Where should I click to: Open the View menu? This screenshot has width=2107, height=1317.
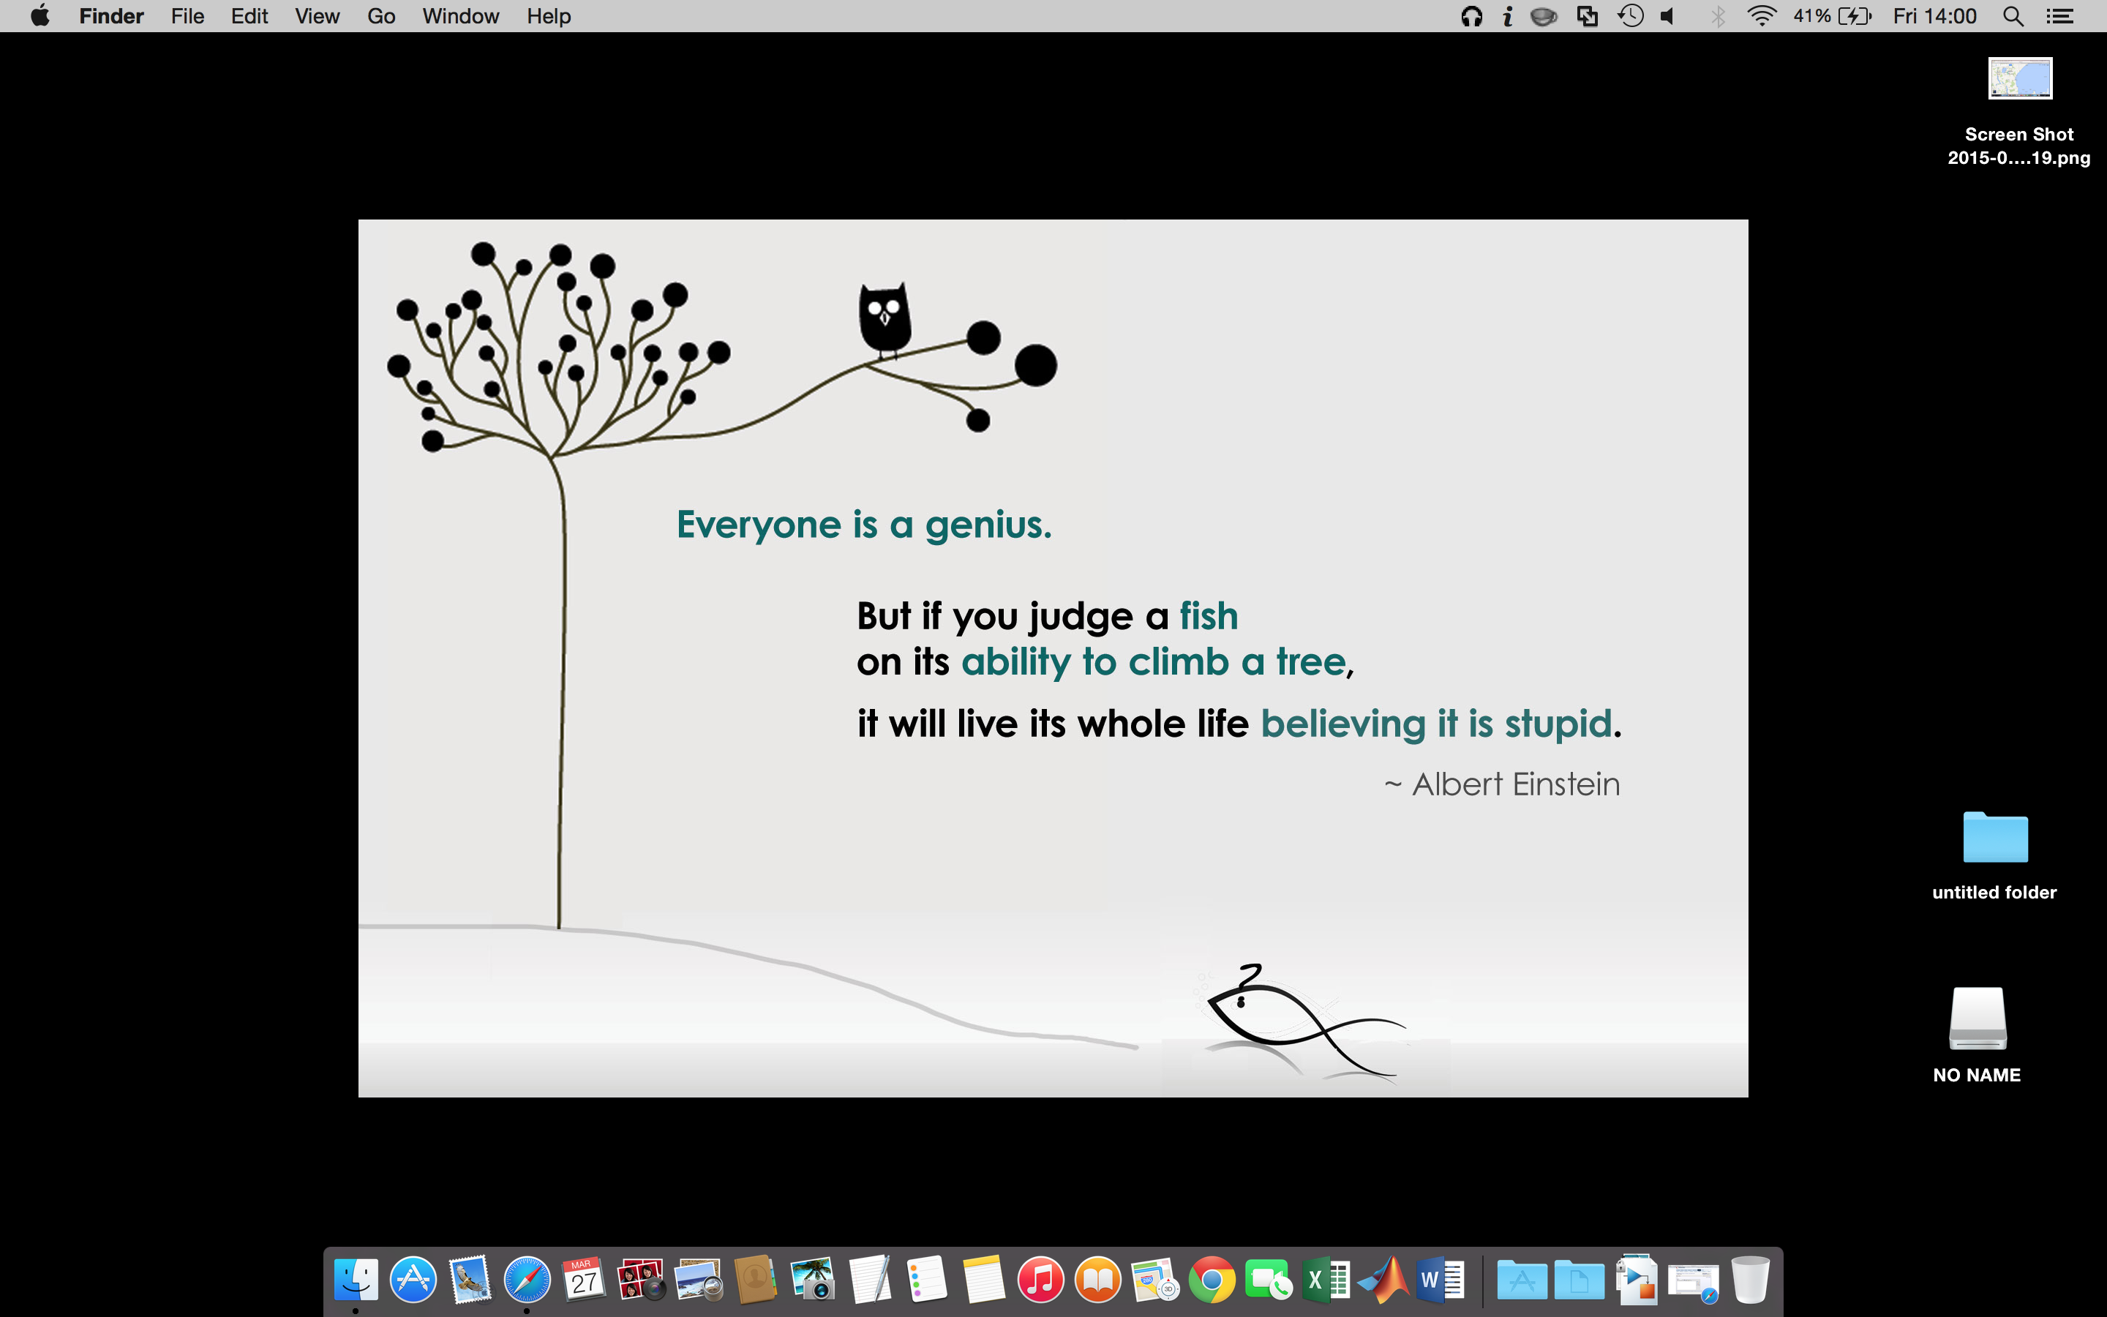click(317, 15)
